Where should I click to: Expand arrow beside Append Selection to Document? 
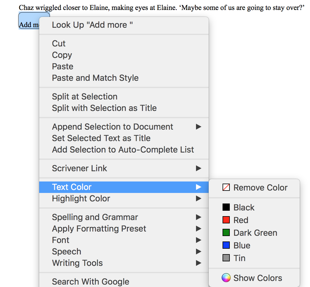[198, 127]
